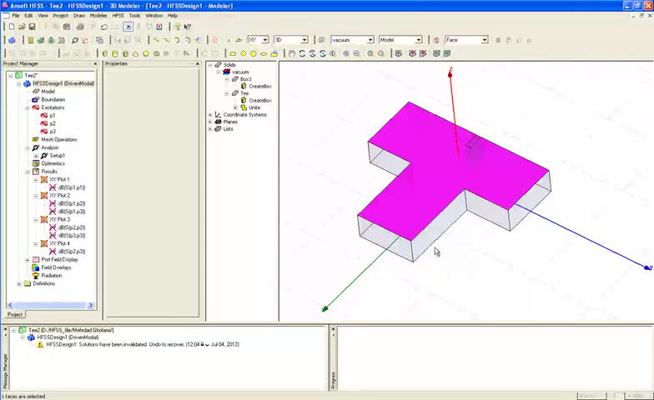The width and height of the screenshot is (654, 400).
Task: Collapse the Results tree node
Action: (28, 172)
